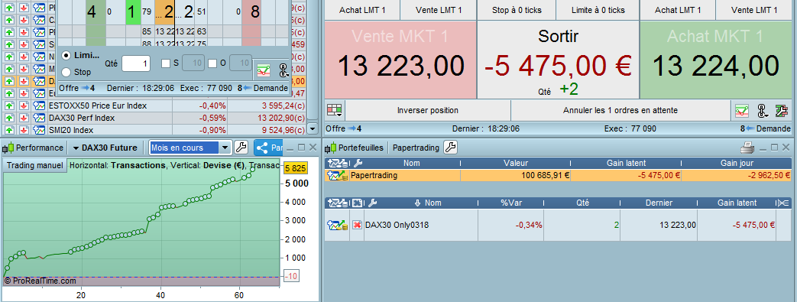This screenshot has height=302, width=797.
Task: Sort by Valeur column header
Action: [515, 163]
